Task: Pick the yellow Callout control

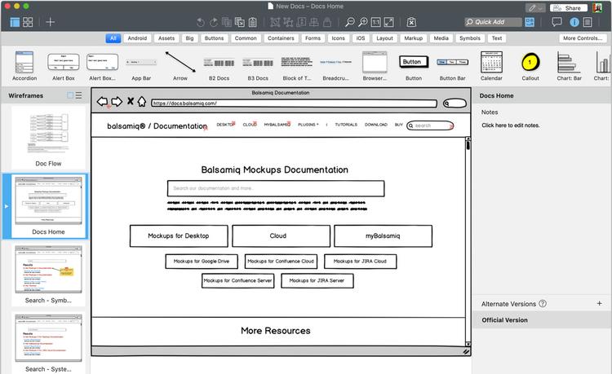Action: point(530,66)
